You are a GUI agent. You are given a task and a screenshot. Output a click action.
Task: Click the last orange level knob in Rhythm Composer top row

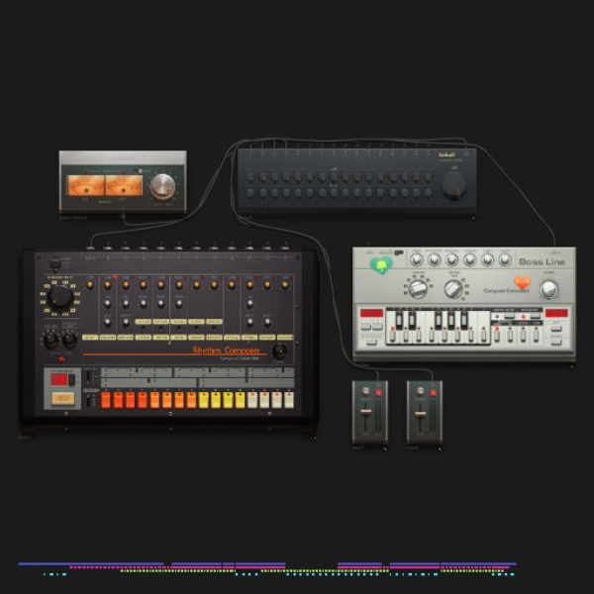[285, 285]
